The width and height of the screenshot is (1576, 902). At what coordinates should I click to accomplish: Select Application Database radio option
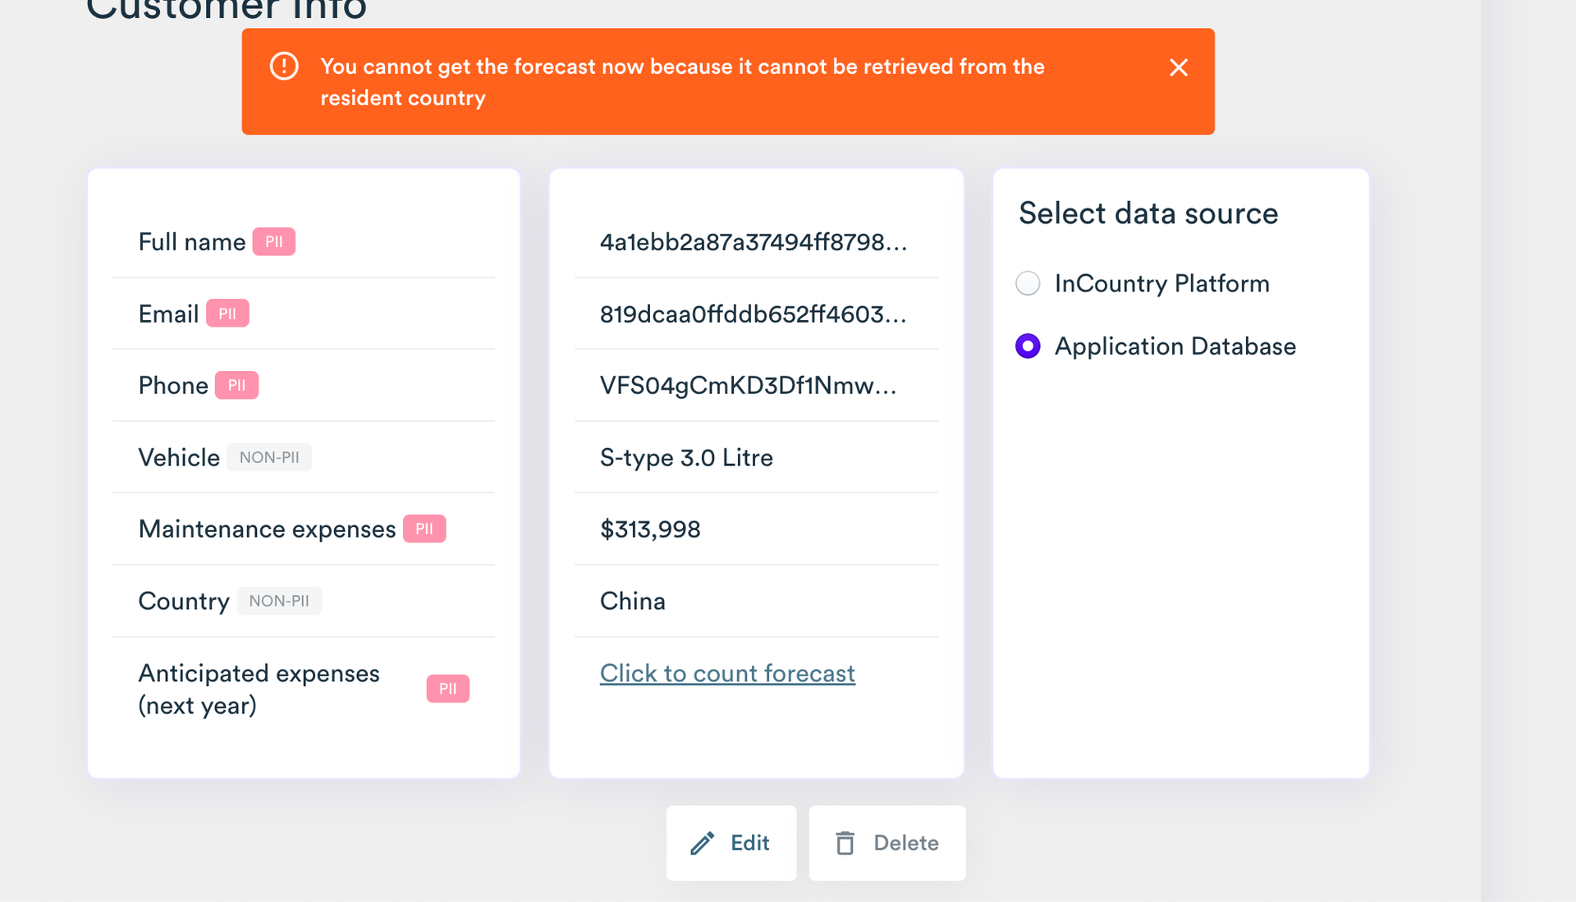click(1028, 346)
